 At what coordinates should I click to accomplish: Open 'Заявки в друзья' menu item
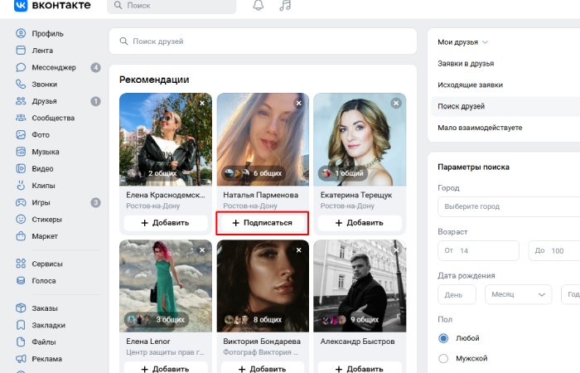point(466,63)
